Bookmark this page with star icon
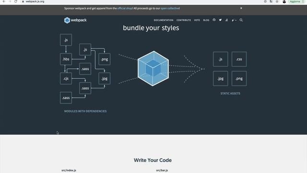 [277, 1]
